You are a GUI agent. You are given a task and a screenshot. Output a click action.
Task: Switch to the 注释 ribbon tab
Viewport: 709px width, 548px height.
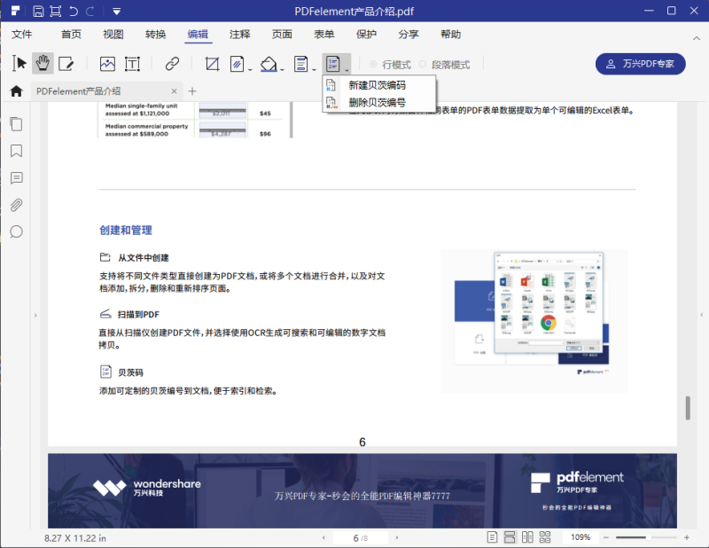click(x=238, y=35)
